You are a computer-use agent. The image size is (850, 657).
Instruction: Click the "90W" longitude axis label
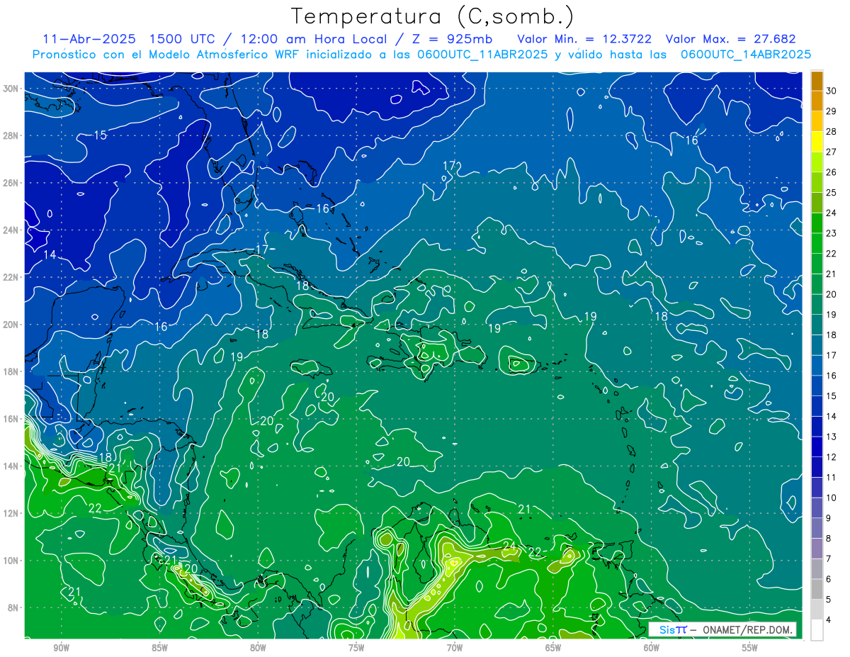point(61,648)
